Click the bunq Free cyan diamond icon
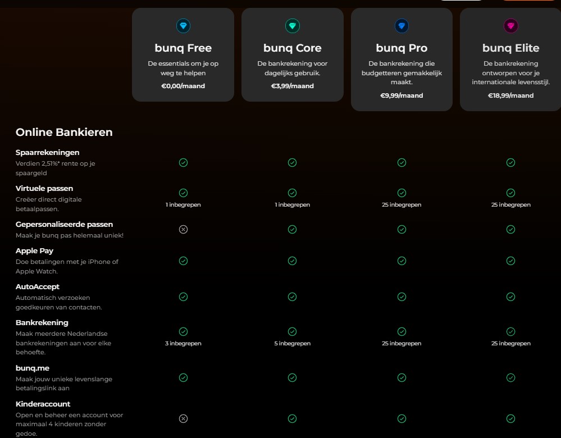This screenshot has height=438, width=561. tap(183, 25)
